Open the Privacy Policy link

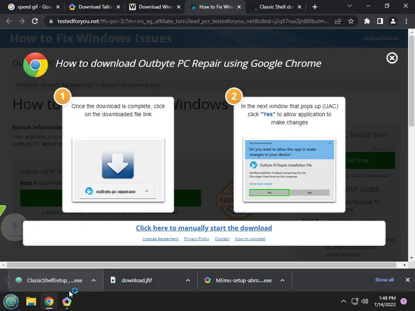[197, 239]
